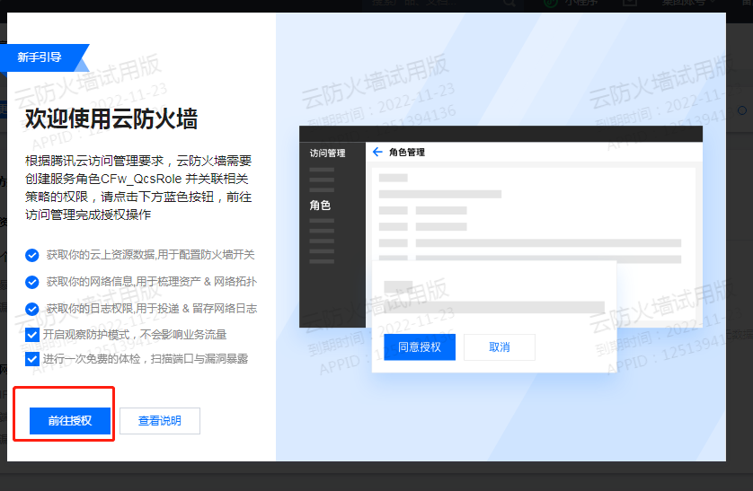Click the 新手引导 banner label

click(40, 57)
